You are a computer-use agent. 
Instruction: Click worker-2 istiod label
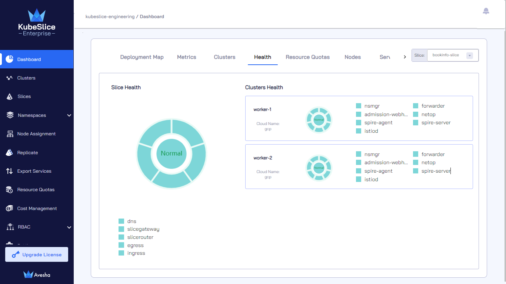[x=371, y=179]
